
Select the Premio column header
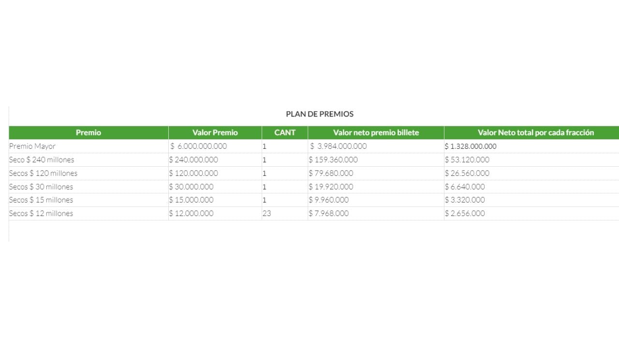tap(88, 132)
